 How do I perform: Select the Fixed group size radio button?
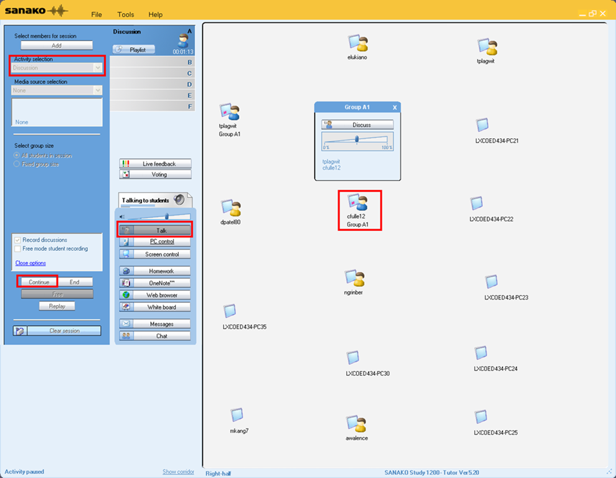coord(17,164)
